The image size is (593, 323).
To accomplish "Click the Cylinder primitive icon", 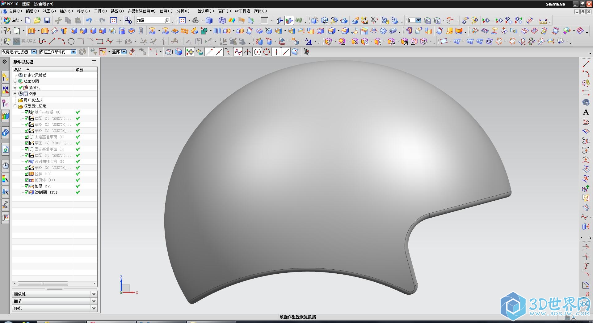I will click(x=122, y=31).
